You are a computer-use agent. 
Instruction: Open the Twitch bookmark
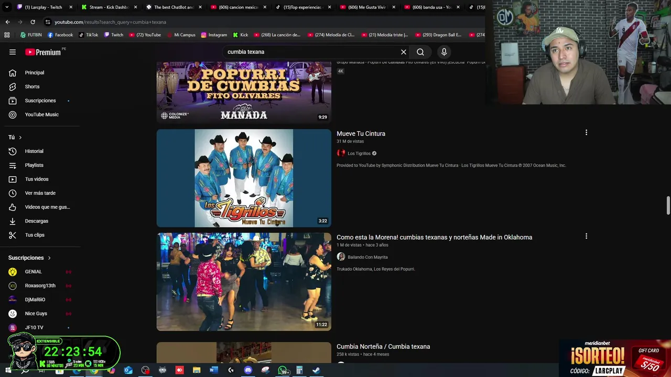114,35
